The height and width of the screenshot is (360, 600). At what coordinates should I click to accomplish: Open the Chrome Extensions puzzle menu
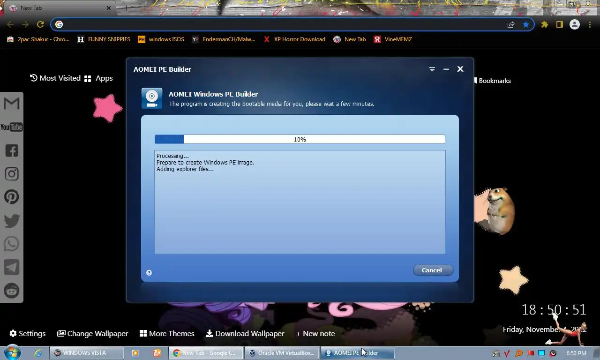click(544, 24)
